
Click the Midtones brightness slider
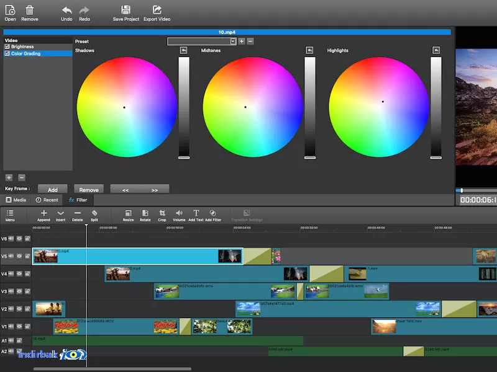coord(310,107)
